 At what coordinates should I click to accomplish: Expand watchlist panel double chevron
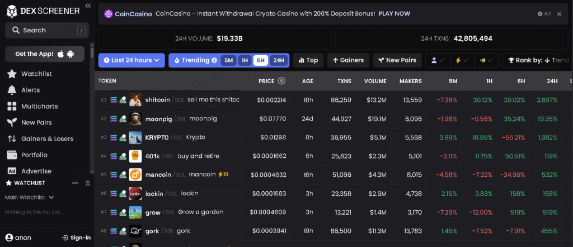pyautogui.click(x=88, y=183)
